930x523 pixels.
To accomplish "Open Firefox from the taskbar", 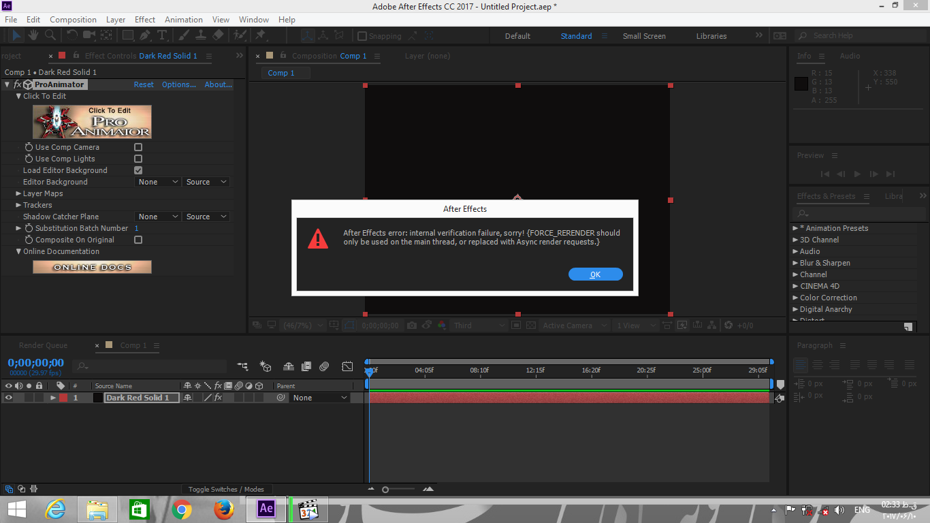I will [x=224, y=509].
